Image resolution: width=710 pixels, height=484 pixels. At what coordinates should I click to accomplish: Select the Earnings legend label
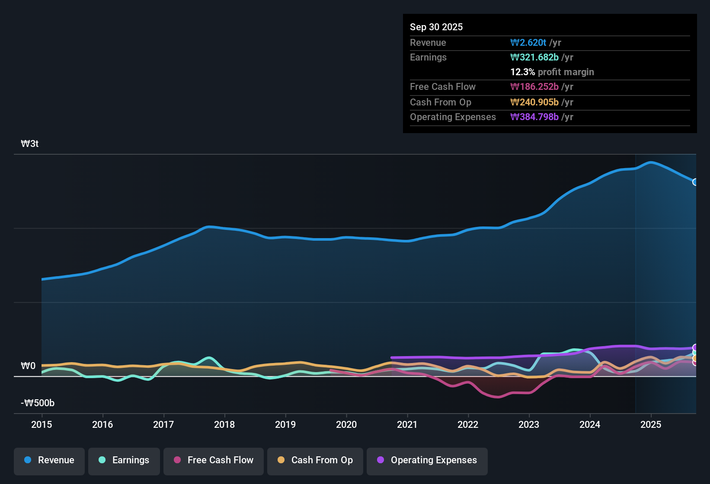[x=131, y=460]
